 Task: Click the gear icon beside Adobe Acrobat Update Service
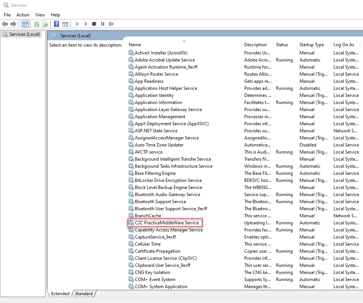[x=131, y=60]
